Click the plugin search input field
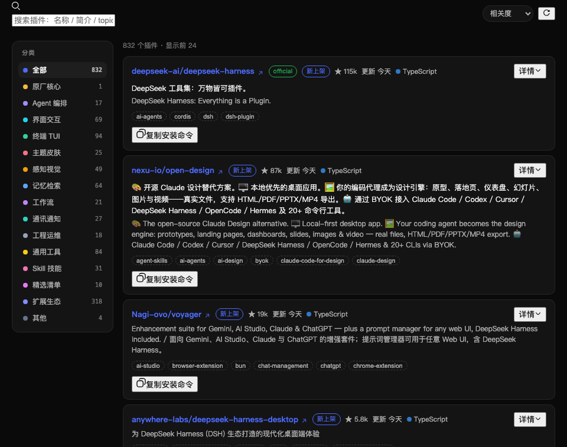The width and height of the screenshot is (567, 447). tap(63, 20)
